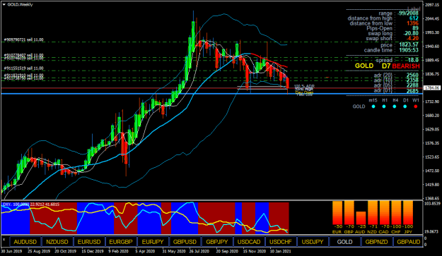This screenshot has height=256, width=442.
Task: Switch chart to AUDUSD
Action: pyautogui.click(x=25, y=242)
